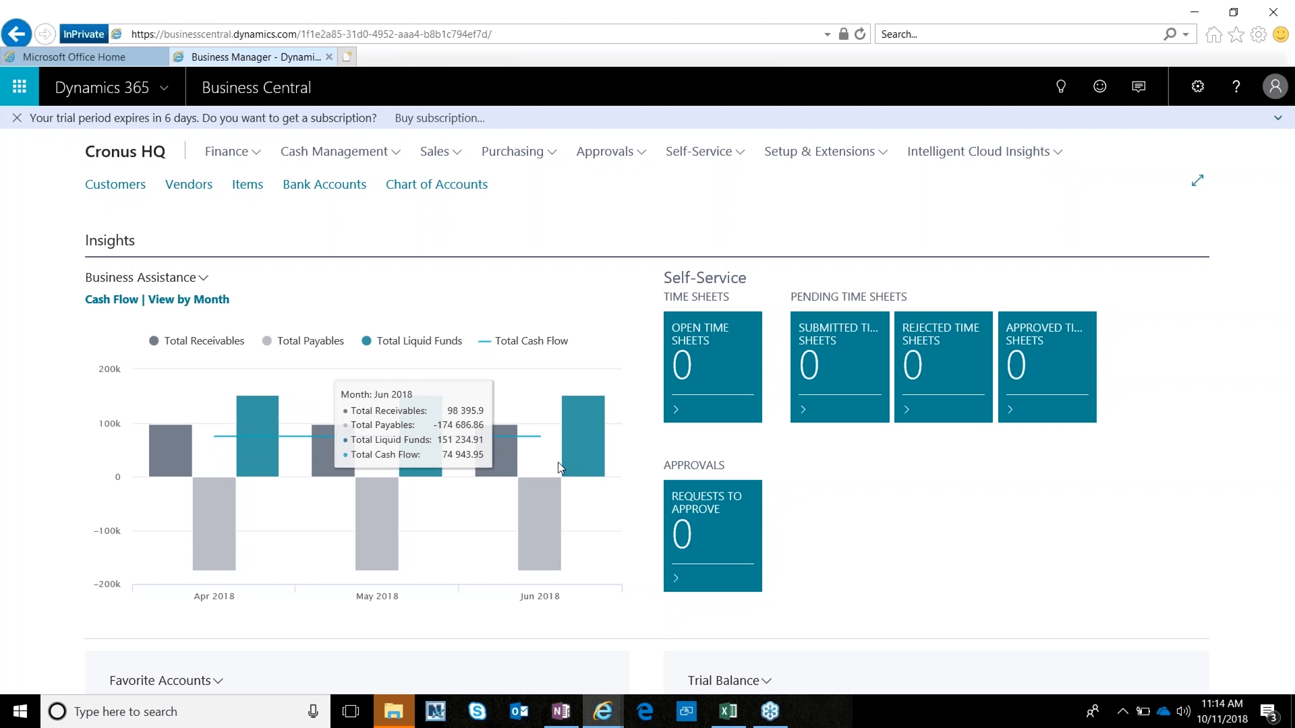Viewport: 1295px width, 728px height.
Task: Click the browser Search box
Action: [x=1018, y=34]
